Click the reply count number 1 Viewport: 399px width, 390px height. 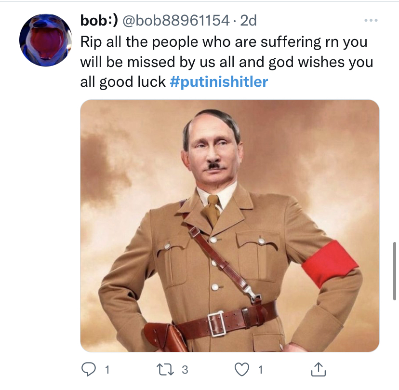point(106,370)
